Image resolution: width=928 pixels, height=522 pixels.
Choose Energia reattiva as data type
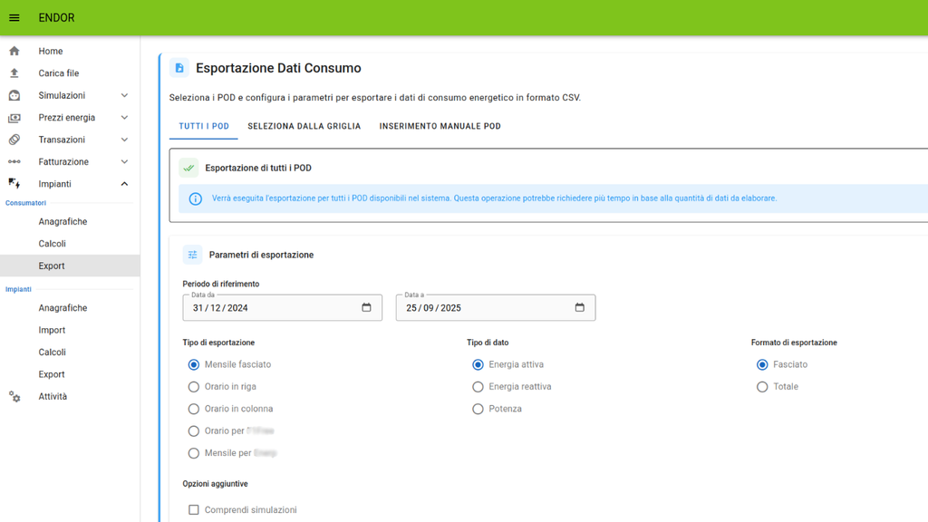tap(478, 387)
